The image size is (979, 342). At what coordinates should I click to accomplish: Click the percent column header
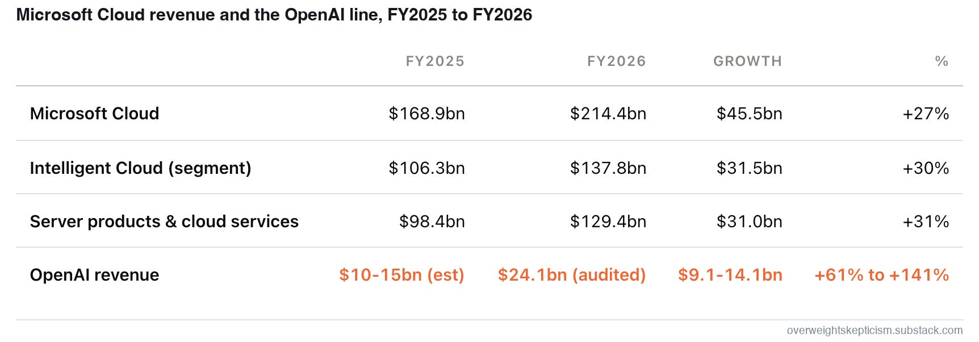click(942, 61)
